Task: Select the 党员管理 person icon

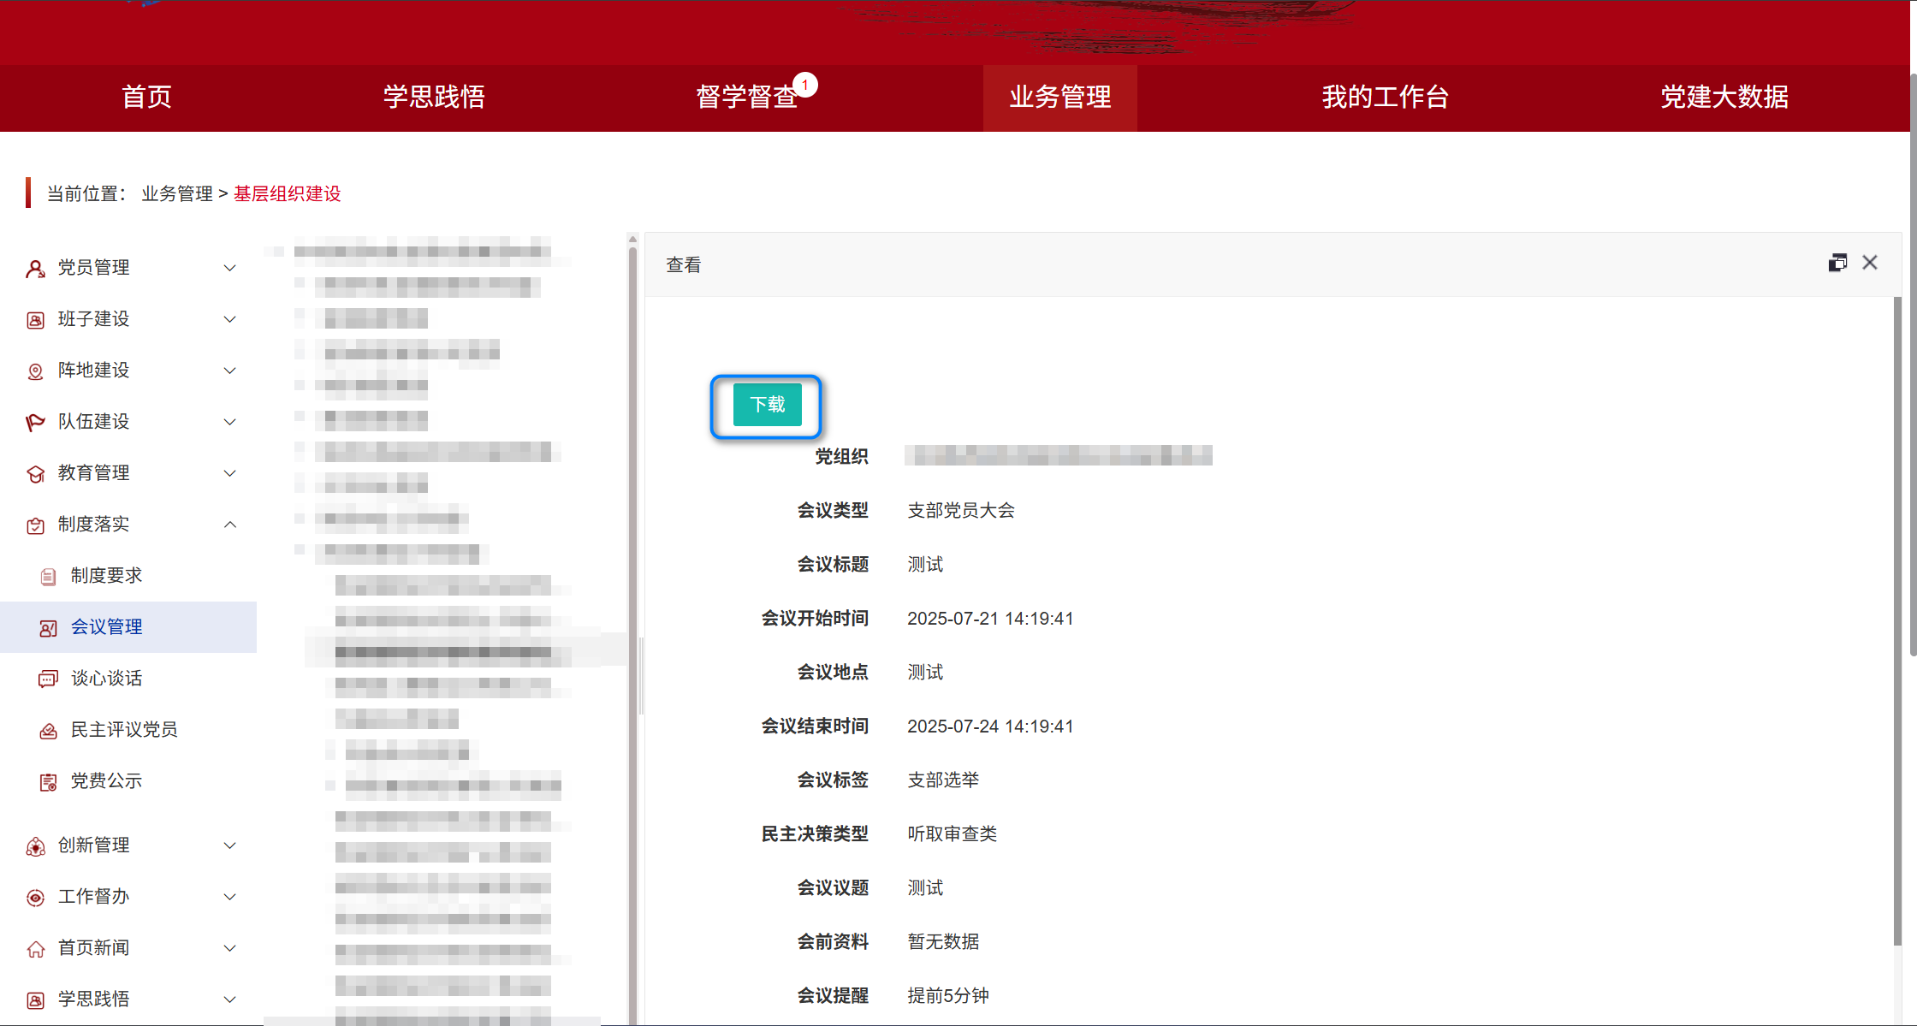Action: [35, 267]
